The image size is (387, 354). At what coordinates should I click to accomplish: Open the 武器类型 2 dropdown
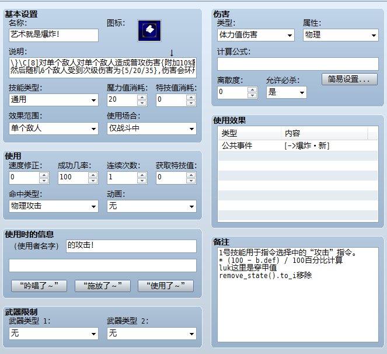[x=152, y=334]
